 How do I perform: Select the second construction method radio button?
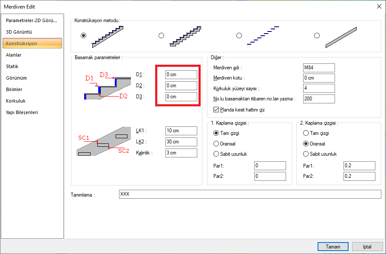point(161,36)
